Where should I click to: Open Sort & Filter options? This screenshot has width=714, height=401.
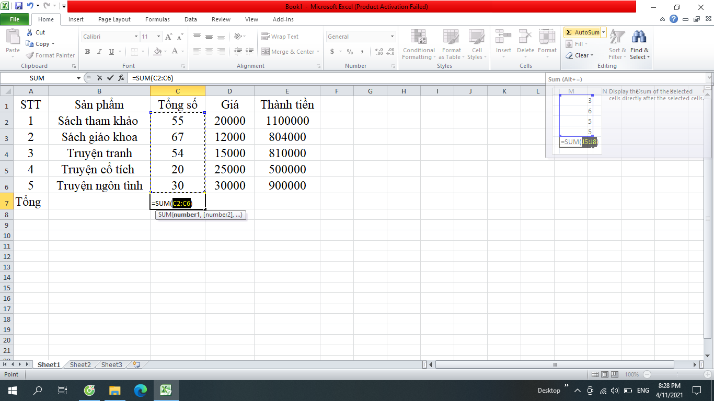coord(617,45)
